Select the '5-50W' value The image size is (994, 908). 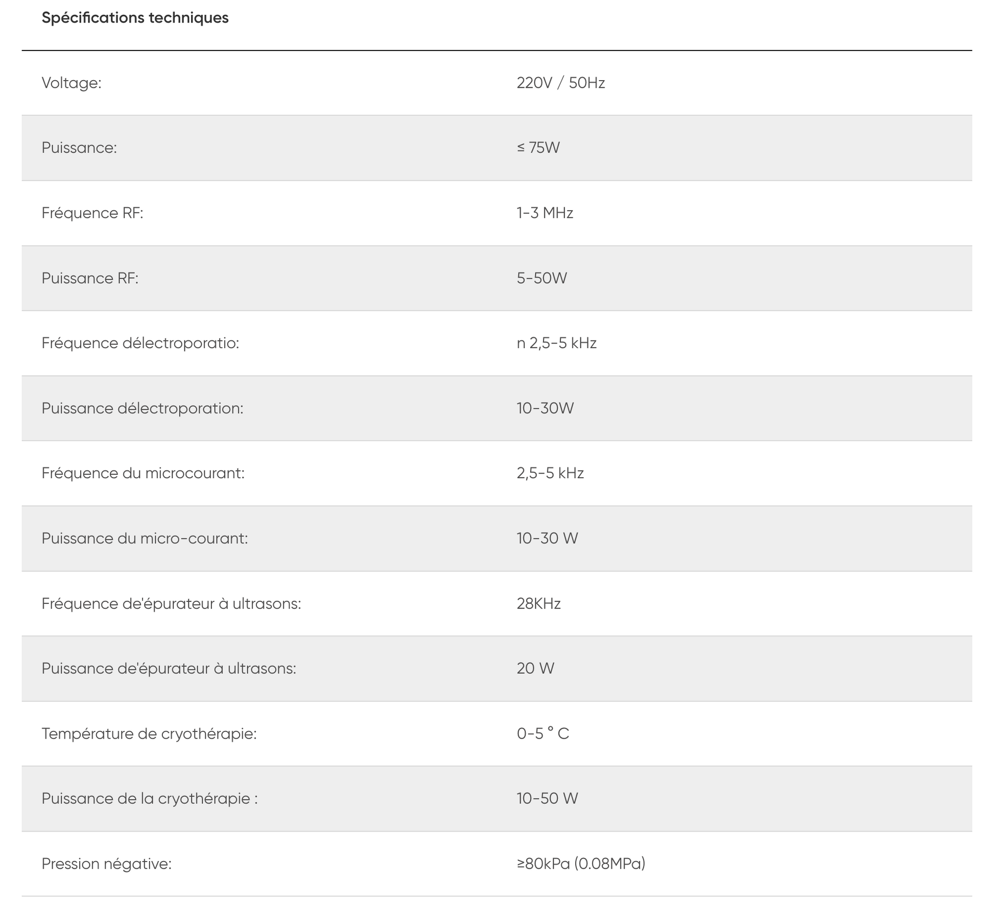(x=541, y=278)
